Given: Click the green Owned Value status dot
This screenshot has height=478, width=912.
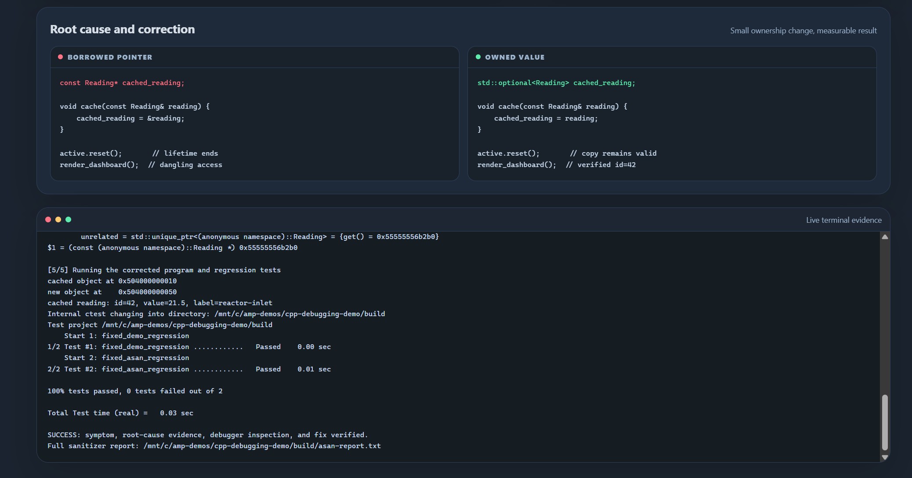Looking at the screenshot, I should point(478,57).
